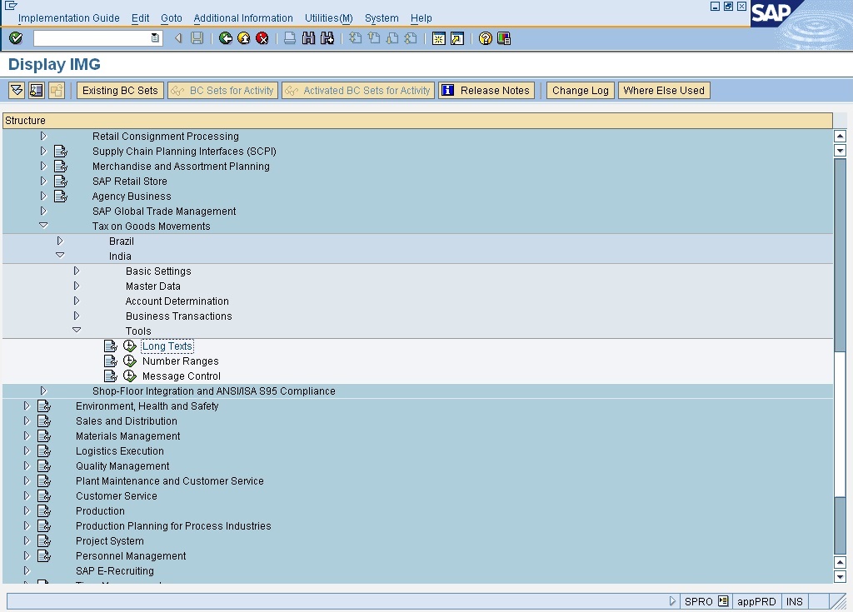Click the Long Texts activity label
853x612 pixels.
[x=167, y=346]
